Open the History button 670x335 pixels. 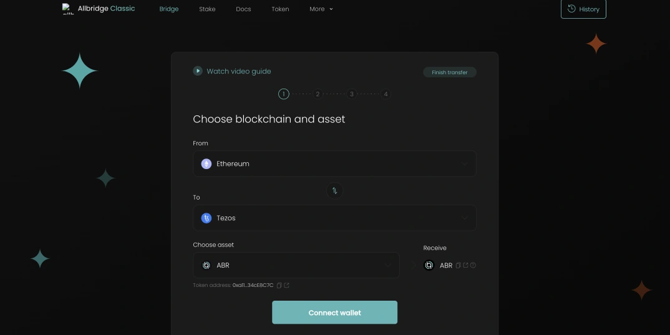click(x=583, y=9)
